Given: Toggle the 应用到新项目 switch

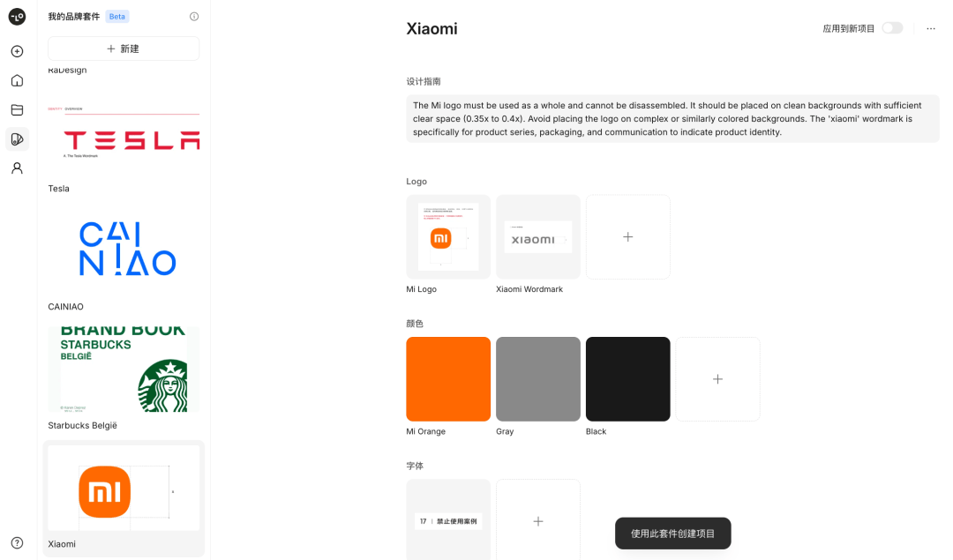Looking at the screenshot, I should (892, 28).
